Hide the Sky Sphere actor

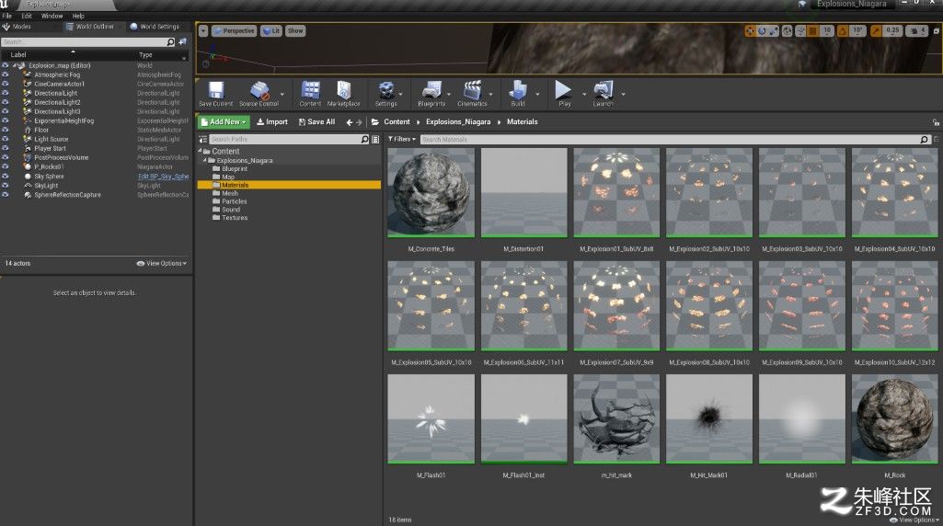pyautogui.click(x=6, y=177)
